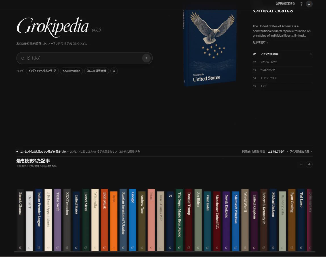
Task: Open the United States featured book cover
Action: point(210,47)
